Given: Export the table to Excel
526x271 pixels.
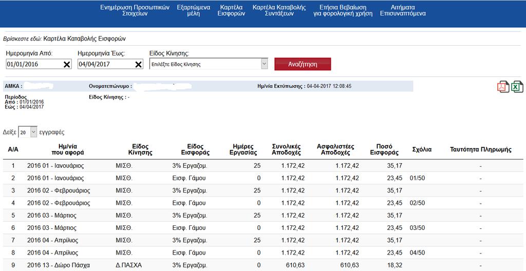Looking at the screenshot, I should [517, 87].
